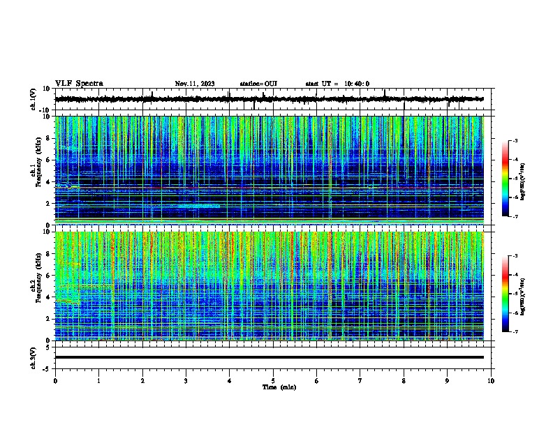Click the "-7" tick on ch.1 color bar
The width and height of the screenshot is (553, 427).
point(515,216)
